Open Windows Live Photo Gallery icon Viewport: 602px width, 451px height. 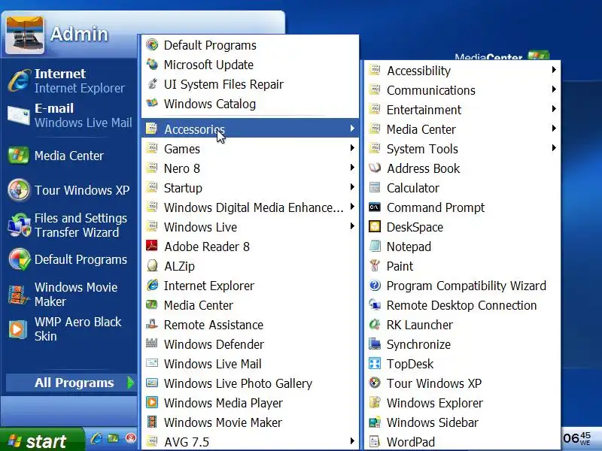[152, 383]
